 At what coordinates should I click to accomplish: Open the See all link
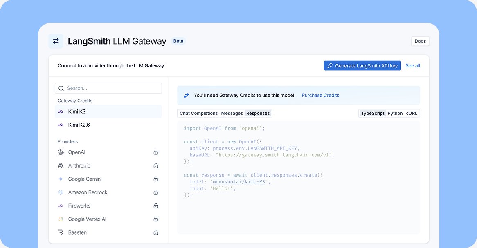pos(413,66)
